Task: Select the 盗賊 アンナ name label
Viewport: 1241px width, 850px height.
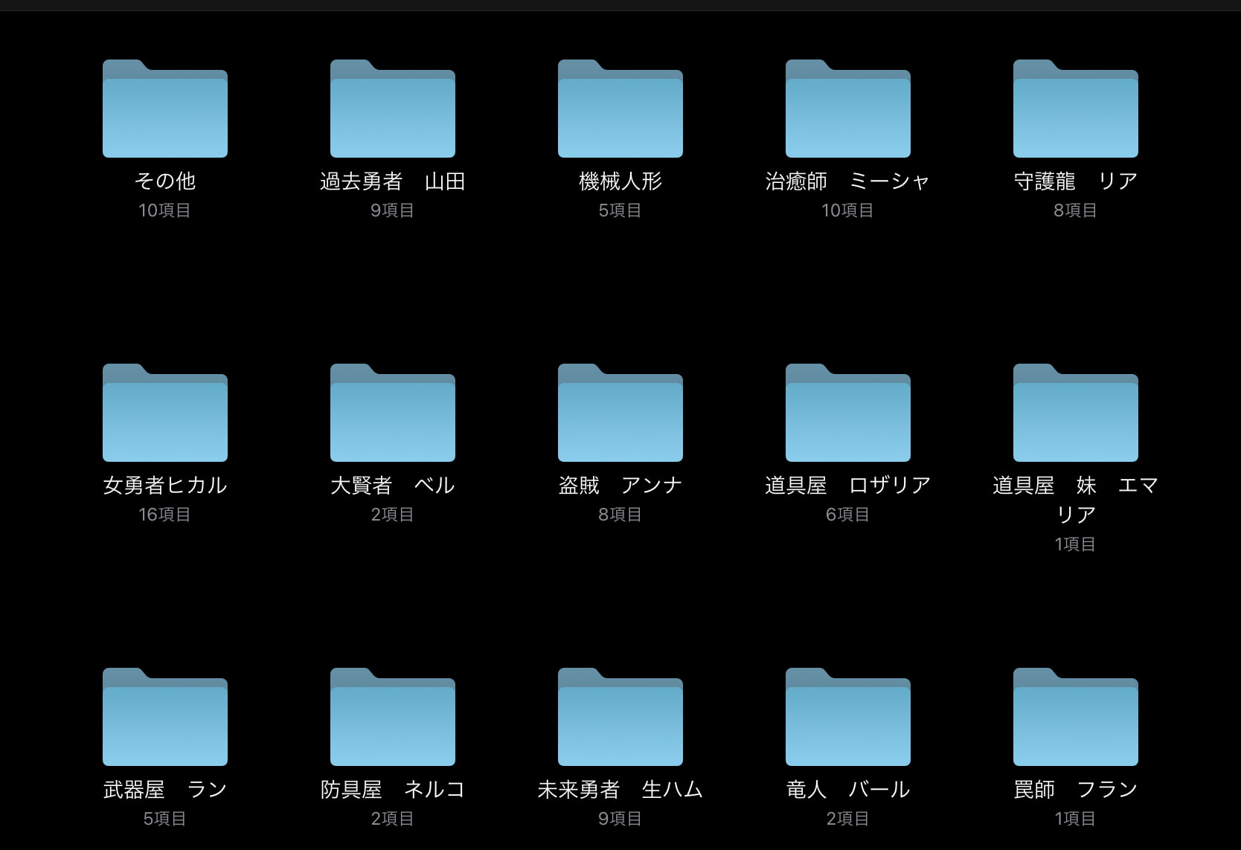Action: click(x=620, y=485)
